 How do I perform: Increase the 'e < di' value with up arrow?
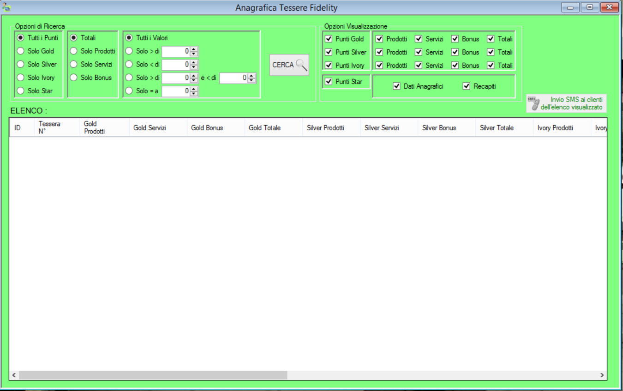pyautogui.click(x=252, y=76)
